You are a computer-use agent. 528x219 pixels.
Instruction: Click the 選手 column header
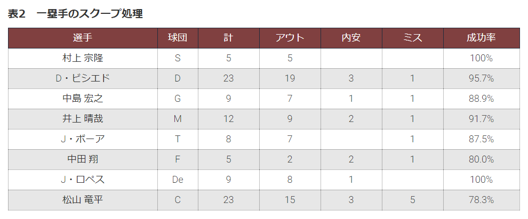(83, 38)
